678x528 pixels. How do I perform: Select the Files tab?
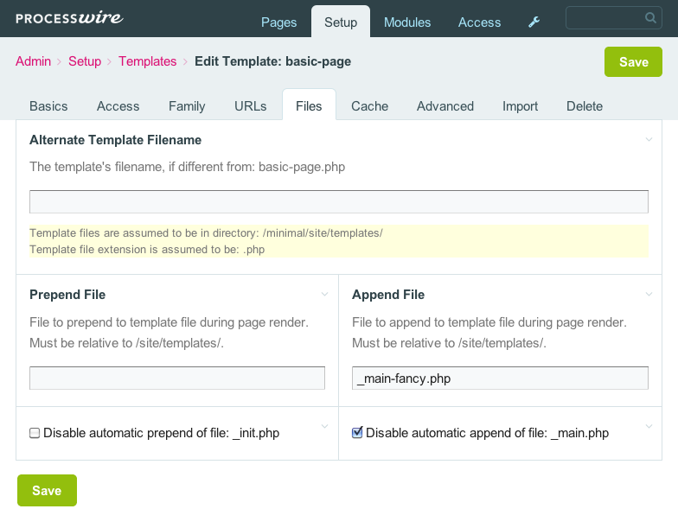click(309, 105)
